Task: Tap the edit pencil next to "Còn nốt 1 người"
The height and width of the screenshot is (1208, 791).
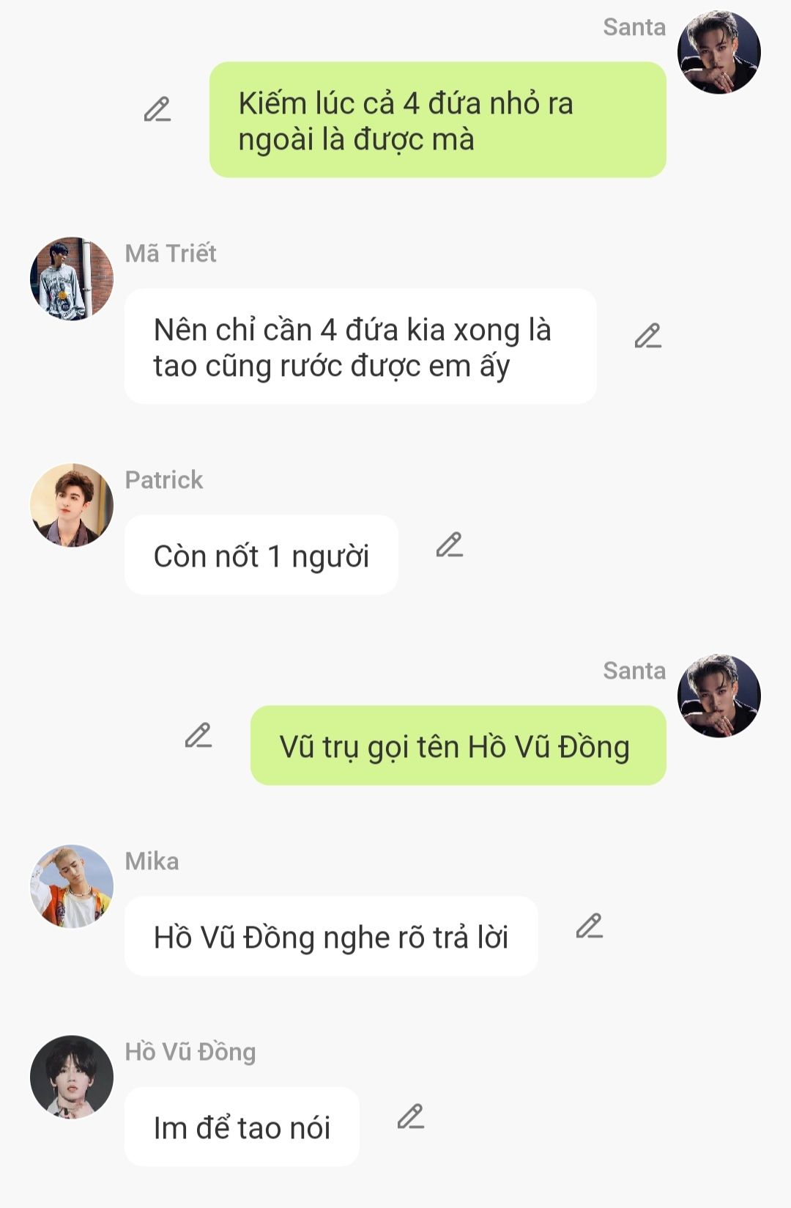Action: pyautogui.click(x=450, y=545)
